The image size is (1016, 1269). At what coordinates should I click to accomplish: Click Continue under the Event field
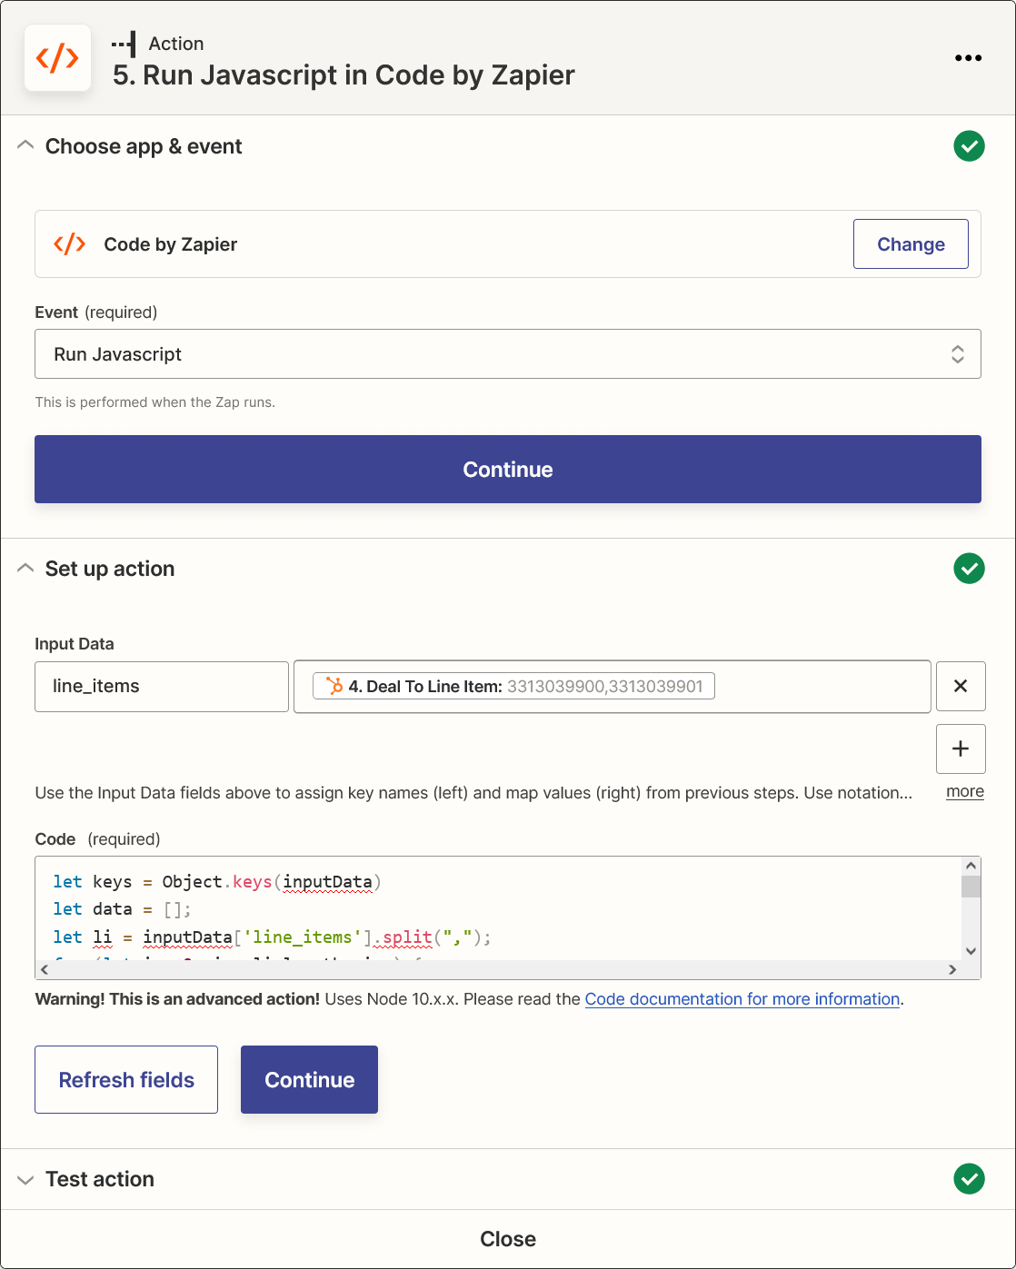tap(507, 470)
